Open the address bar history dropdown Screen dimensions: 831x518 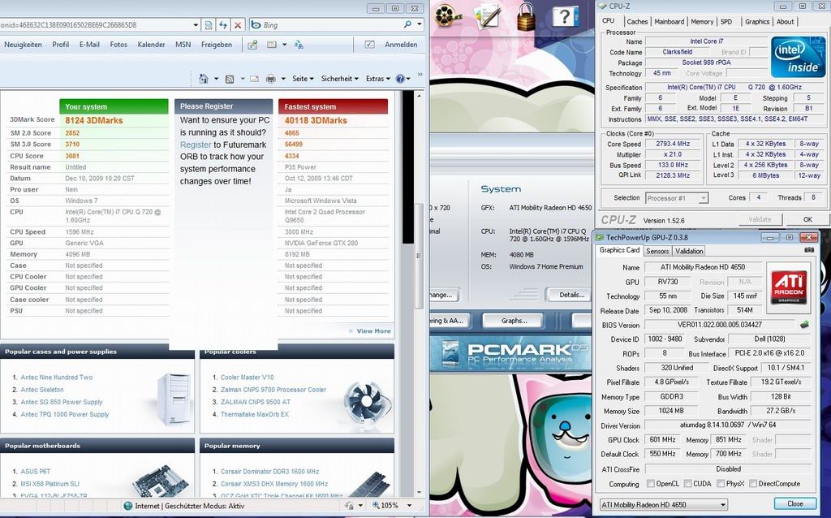(x=196, y=25)
